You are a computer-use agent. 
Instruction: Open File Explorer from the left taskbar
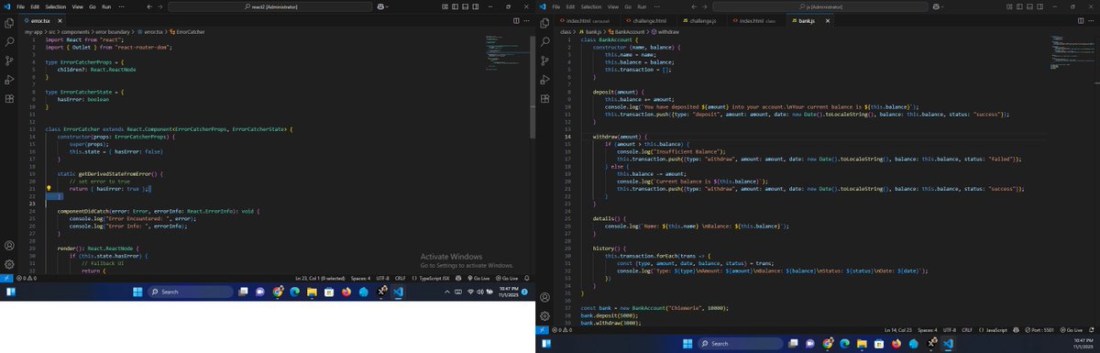click(x=312, y=292)
